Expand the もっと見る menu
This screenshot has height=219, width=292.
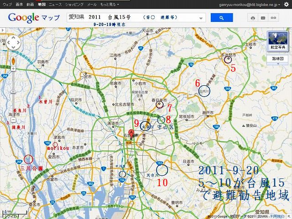click(109, 4)
